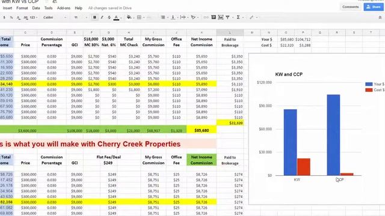Open the Data menu
Screen dimensions: 385x216
36,8
